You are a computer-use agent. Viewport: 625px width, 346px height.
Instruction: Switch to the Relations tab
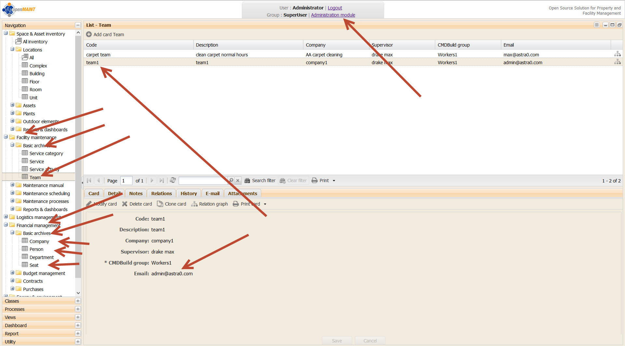tap(161, 194)
